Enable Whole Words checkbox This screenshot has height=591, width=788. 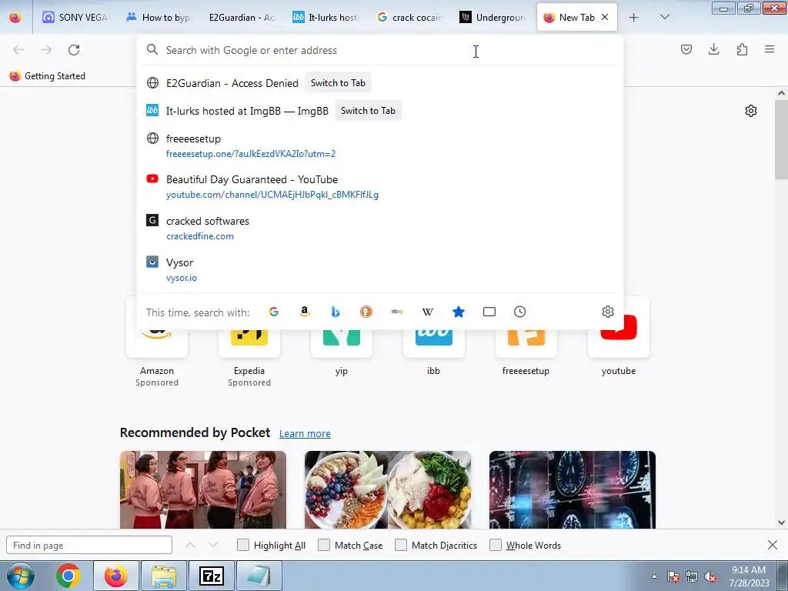(x=496, y=545)
